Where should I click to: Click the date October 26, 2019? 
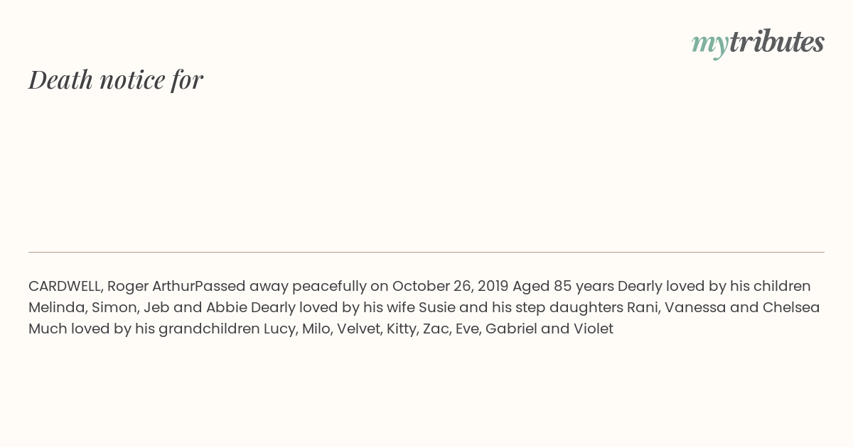tap(450, 287)
